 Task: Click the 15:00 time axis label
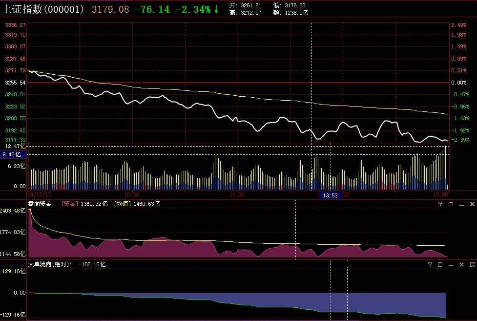tap(441, 194)
